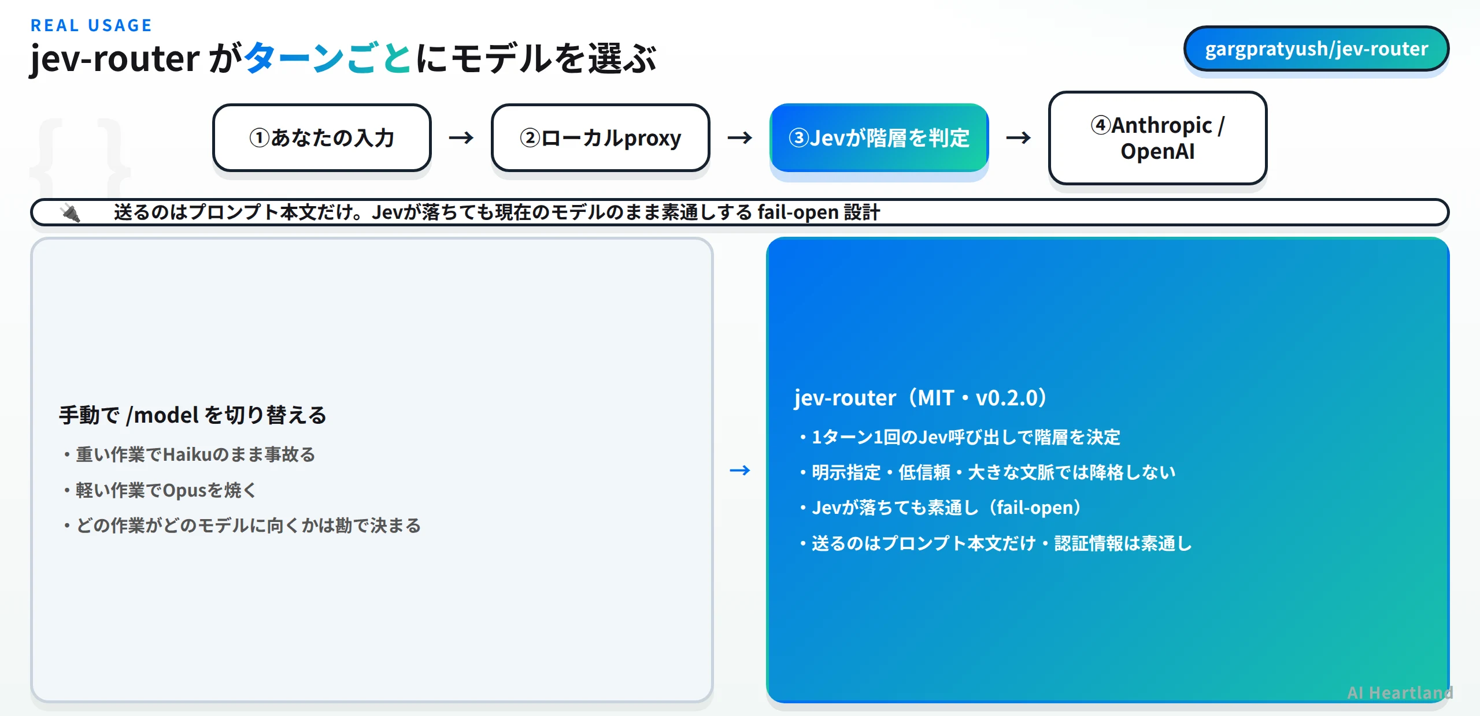Select the ④Anthropic / OpenAI step box
1480x716 pixels.
(x=1157, y=138)
